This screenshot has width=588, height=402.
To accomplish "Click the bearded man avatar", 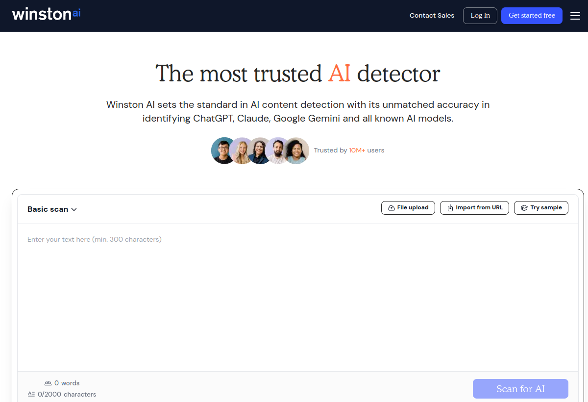I will 278,151.
